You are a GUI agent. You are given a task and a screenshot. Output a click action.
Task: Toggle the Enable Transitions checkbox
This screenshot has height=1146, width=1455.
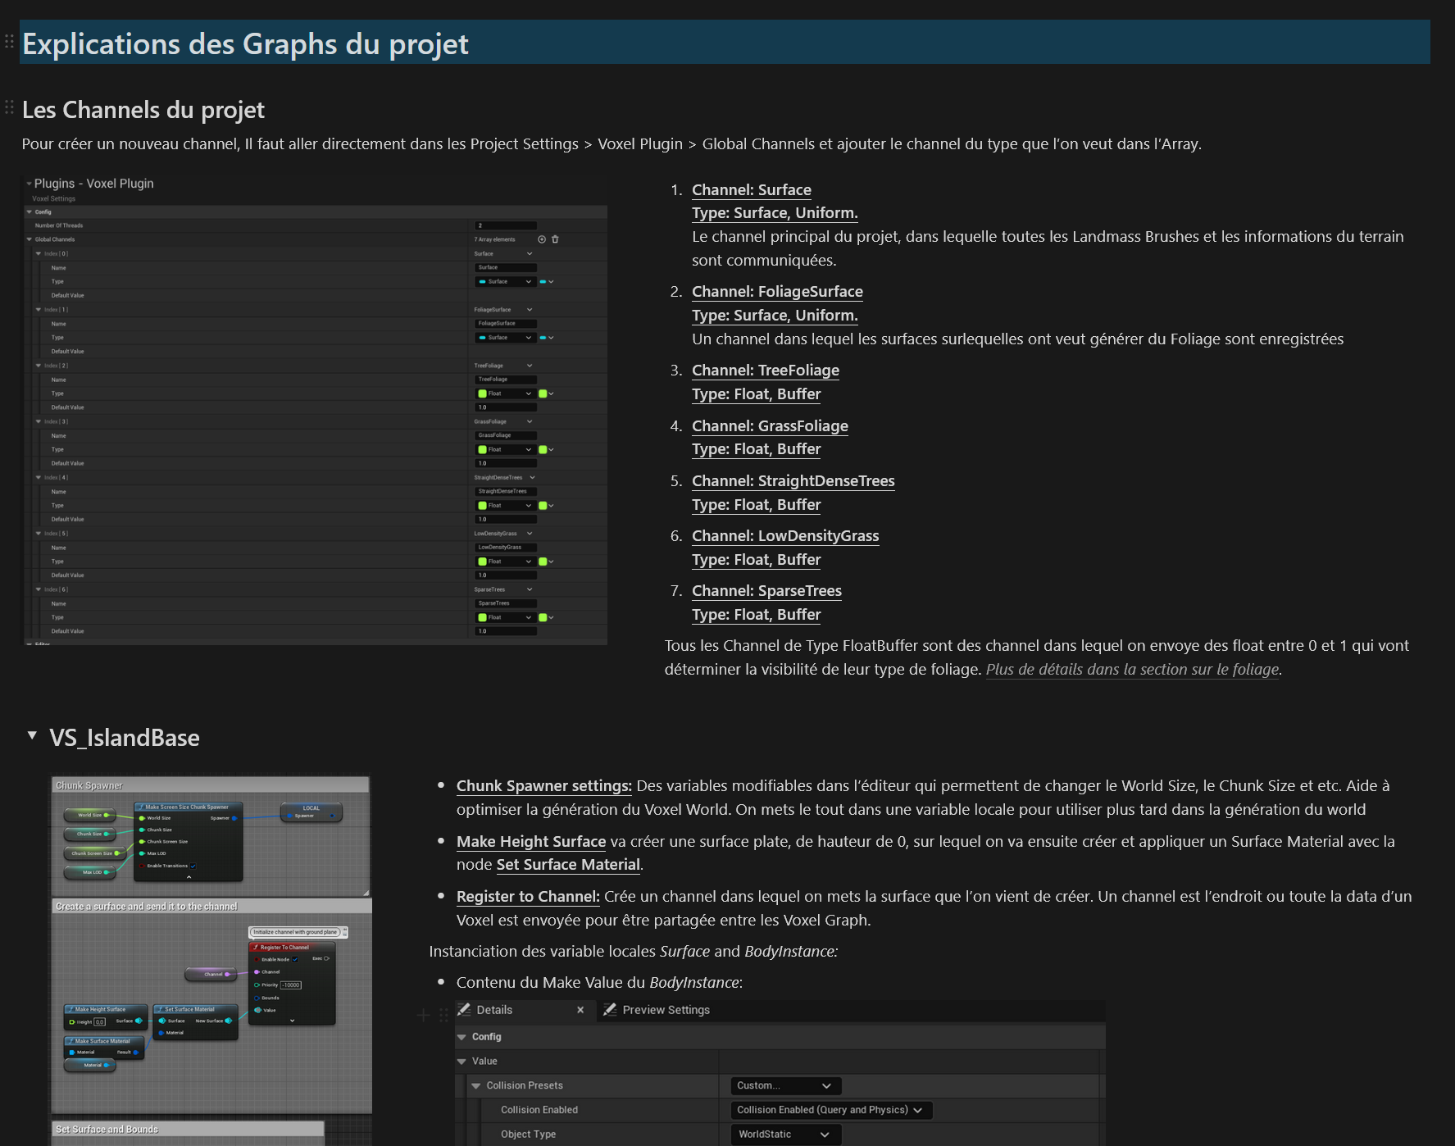[x=193, y=866]
